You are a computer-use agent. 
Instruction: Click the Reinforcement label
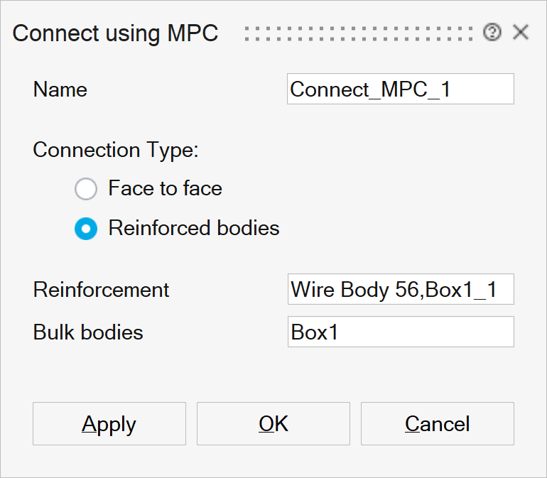pos(102,290)
